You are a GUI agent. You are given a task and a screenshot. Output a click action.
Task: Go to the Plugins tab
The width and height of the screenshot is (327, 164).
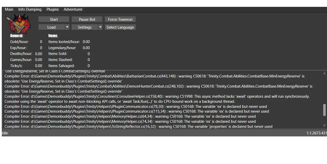53,9
